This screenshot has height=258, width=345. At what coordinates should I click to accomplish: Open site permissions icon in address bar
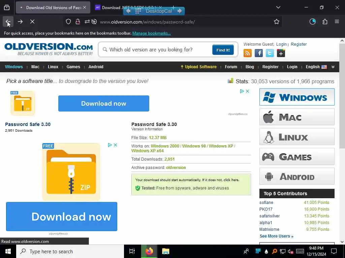pos(87,22)
